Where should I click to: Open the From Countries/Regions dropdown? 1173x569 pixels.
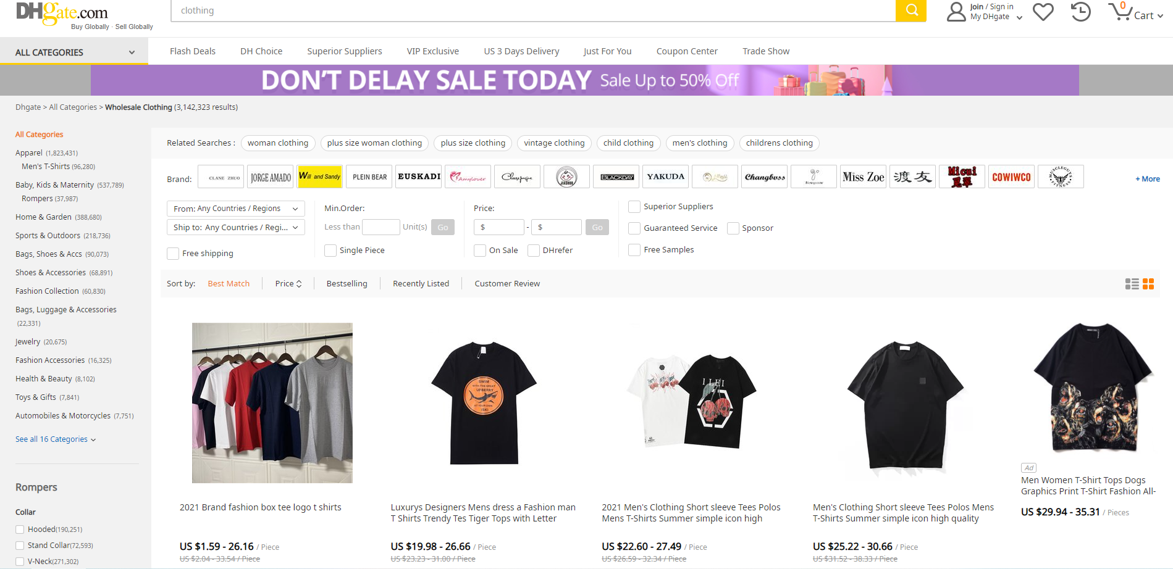tap(235, 209)
